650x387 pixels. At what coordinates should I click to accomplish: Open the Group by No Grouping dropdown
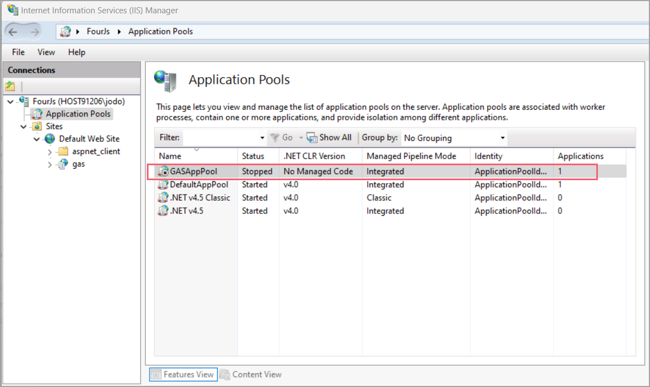502,138
